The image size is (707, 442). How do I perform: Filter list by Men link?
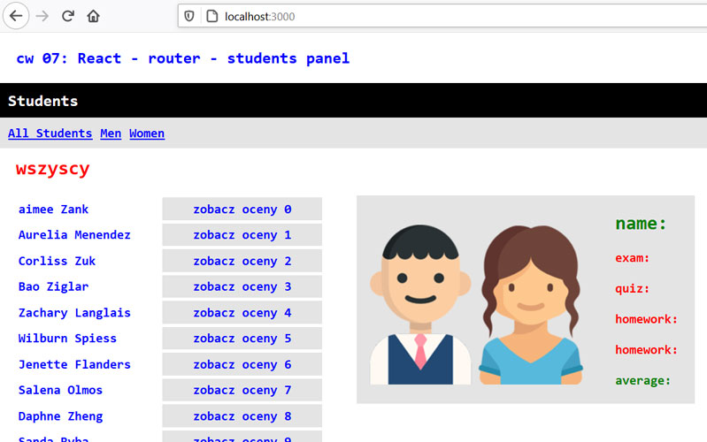(x=111, y=133)
